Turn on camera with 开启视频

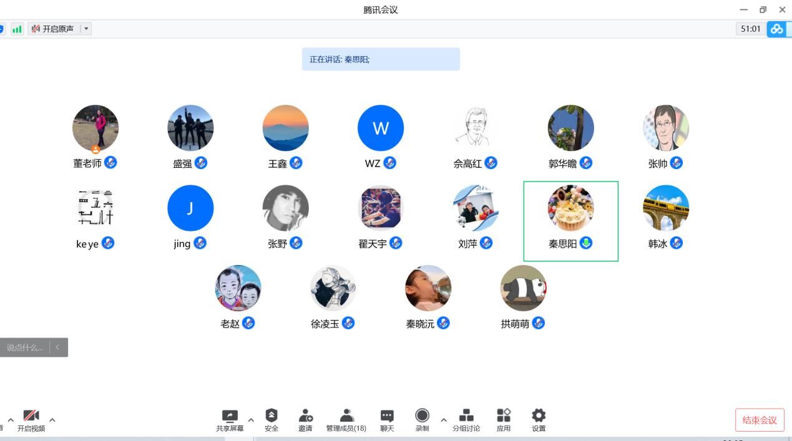(31, 416)
